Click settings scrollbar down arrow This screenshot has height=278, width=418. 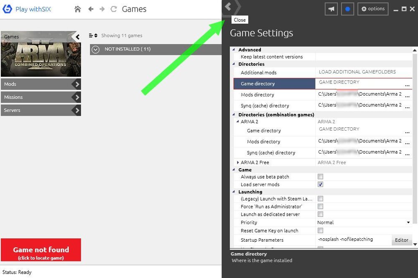(x=415, y=244)
